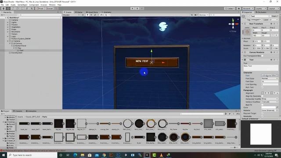This screenshot has width=281, height=158.
Task: Expand the Houses object in Hierarchy
Action: click(8, 25)
